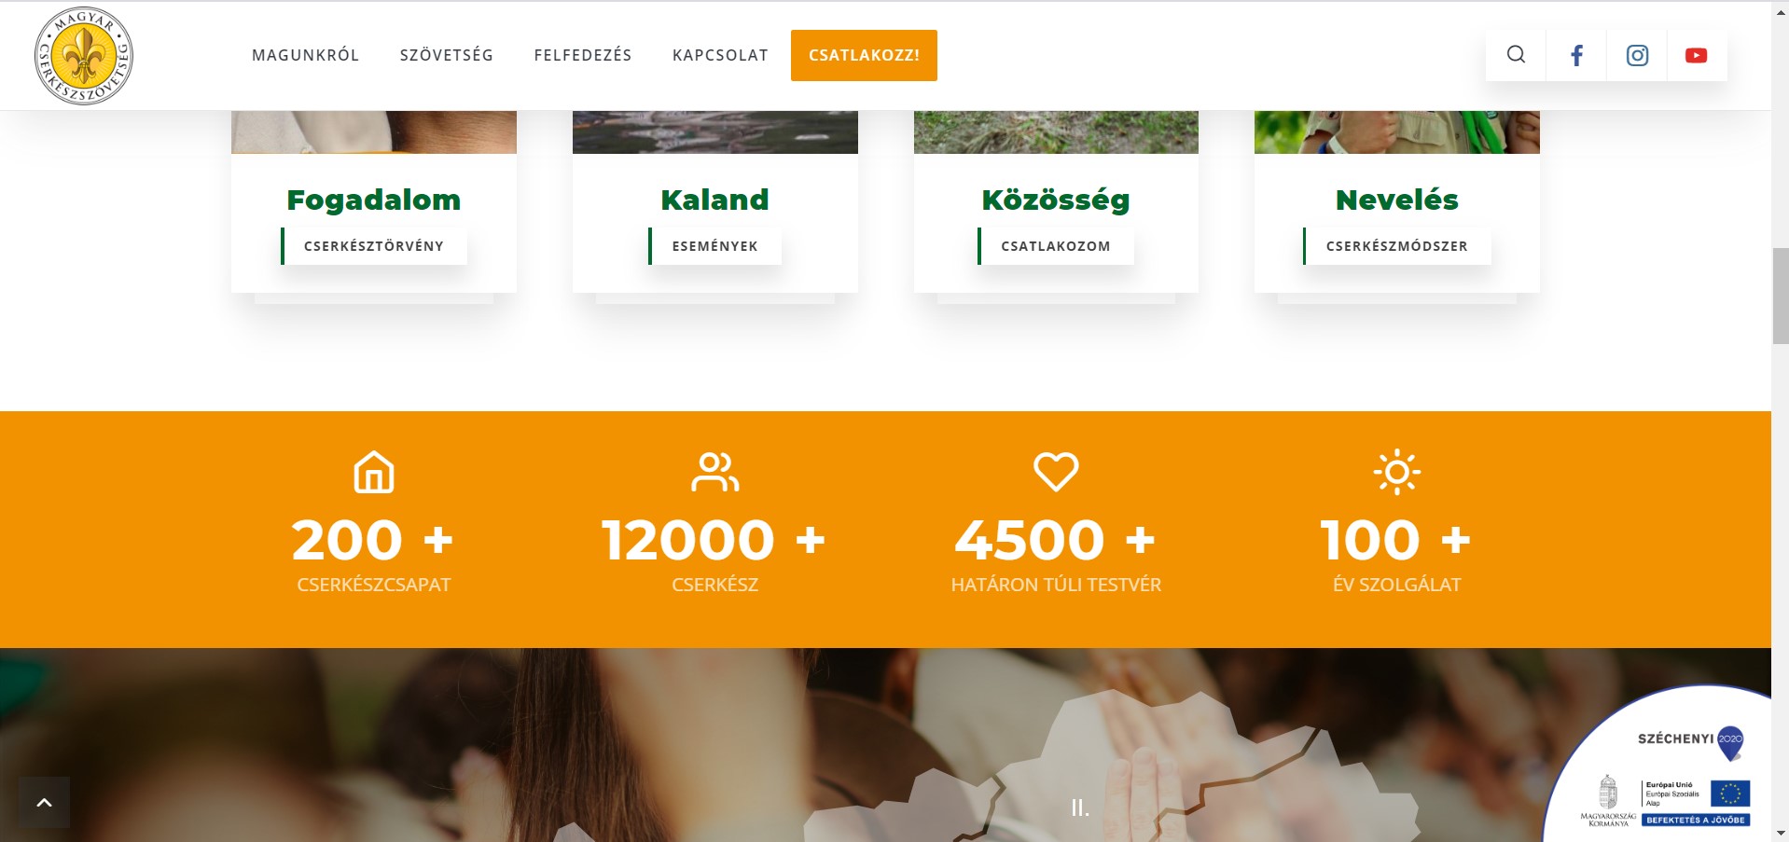Go back to top with arrow button
Screen dimensions: 1789x842
click(x=44, y=802)
